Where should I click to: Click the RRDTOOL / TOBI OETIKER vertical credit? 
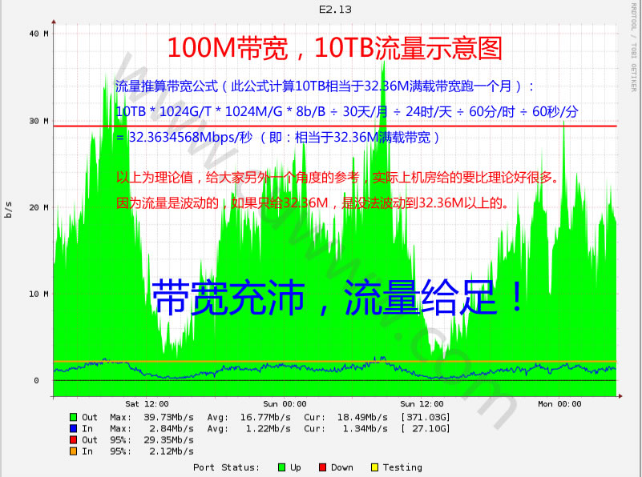[x=634, y=47]
